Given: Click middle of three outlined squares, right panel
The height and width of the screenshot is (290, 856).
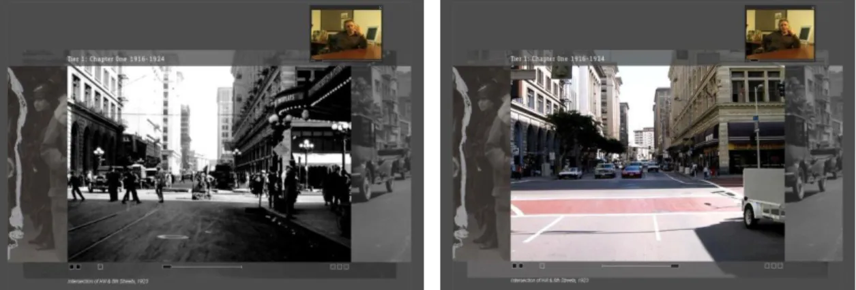Looking at the screenshot, I should (774, 265).
